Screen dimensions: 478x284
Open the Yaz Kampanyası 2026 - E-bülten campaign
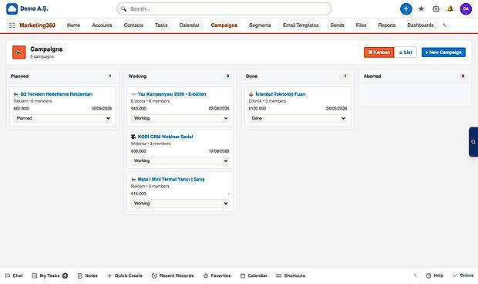coord(172,94)
